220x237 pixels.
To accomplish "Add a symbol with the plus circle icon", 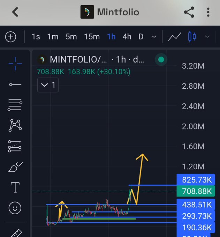I will click(10, 37).
